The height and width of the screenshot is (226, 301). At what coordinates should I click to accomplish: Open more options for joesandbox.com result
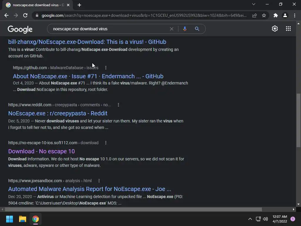coord(99,181)
